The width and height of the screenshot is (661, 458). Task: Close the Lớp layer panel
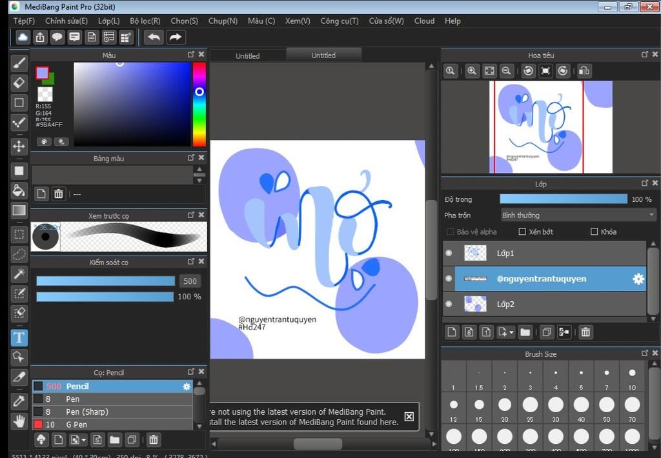[x=655, y=183]
